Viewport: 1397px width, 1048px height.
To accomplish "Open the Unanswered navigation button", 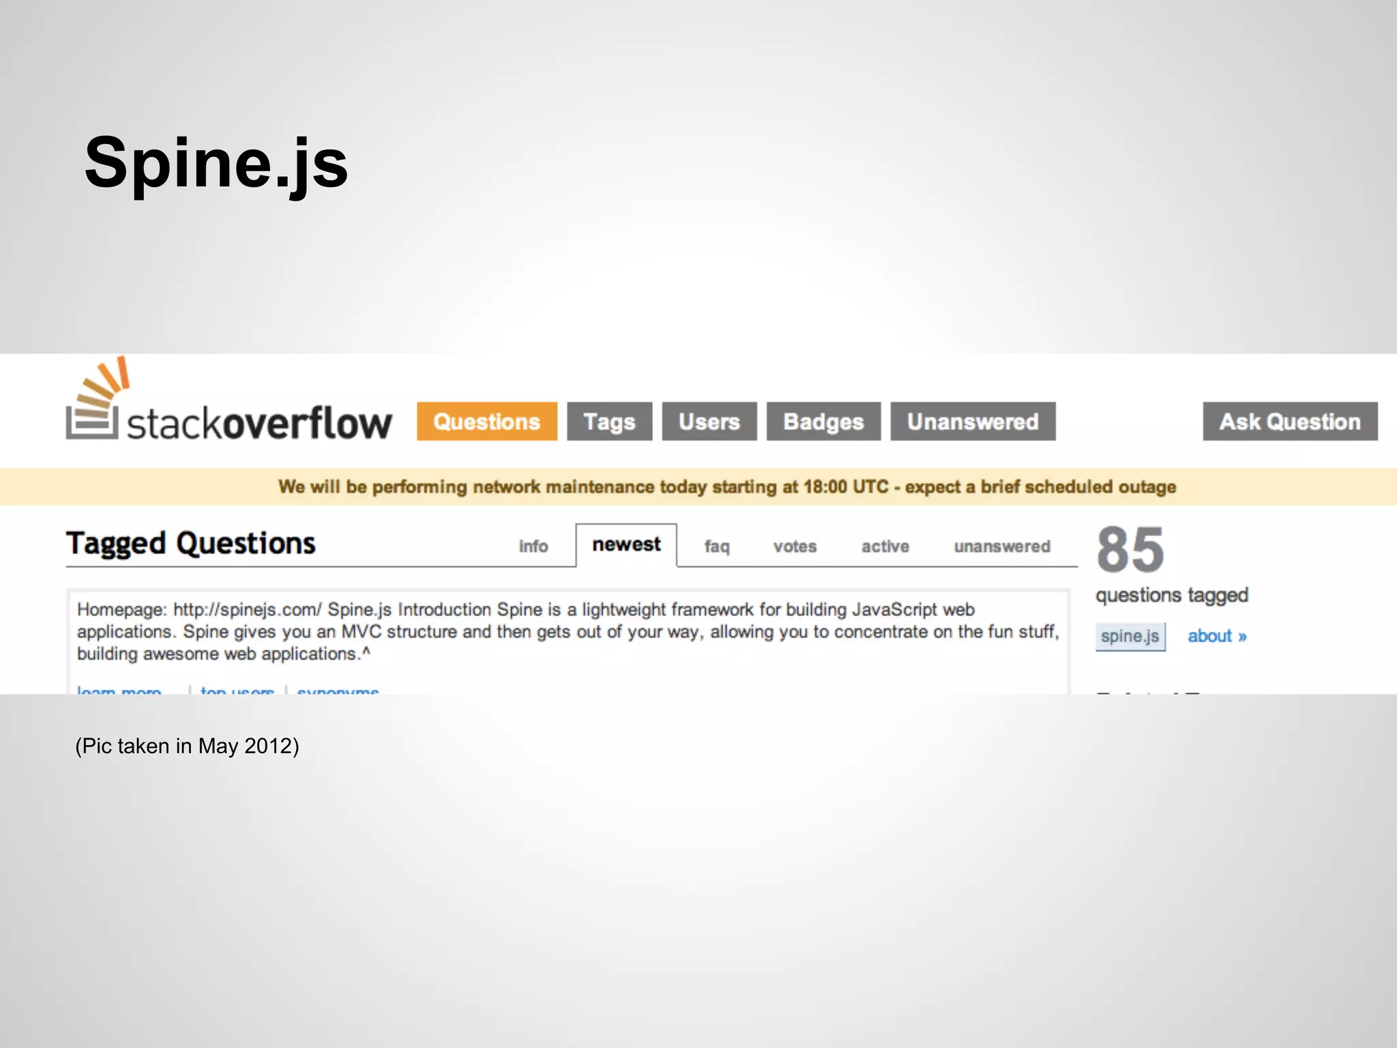I will (x=973, y=422).
